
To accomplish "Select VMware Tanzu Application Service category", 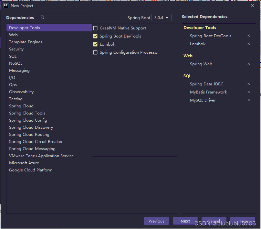I will pos(49,156).
